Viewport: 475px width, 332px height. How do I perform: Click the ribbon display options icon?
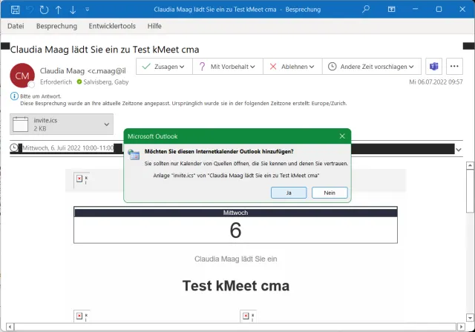[391, 9]
